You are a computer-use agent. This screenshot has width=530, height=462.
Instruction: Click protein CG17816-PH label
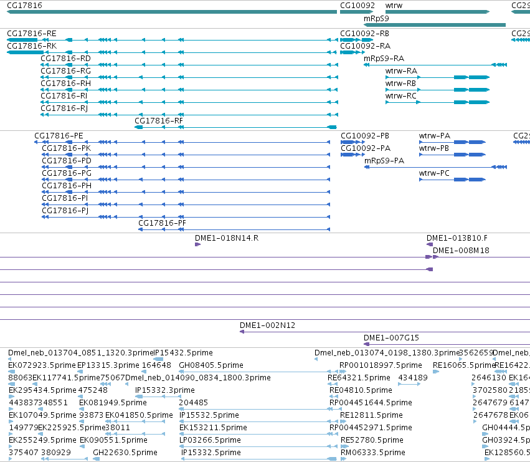click(67, 186)
